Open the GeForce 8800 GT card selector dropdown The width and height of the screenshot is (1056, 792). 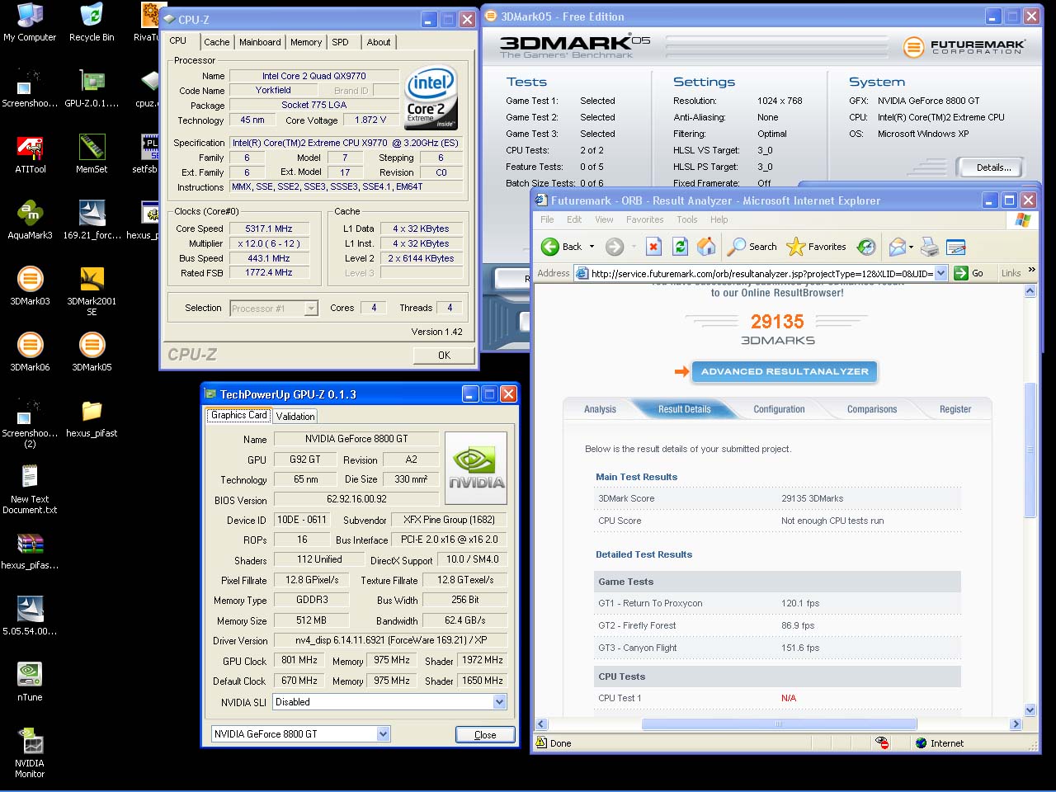coord(383,733)
